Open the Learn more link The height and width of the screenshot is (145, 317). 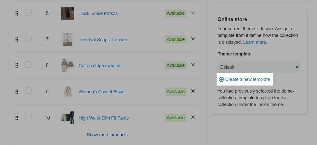click(x=255, y=42)
